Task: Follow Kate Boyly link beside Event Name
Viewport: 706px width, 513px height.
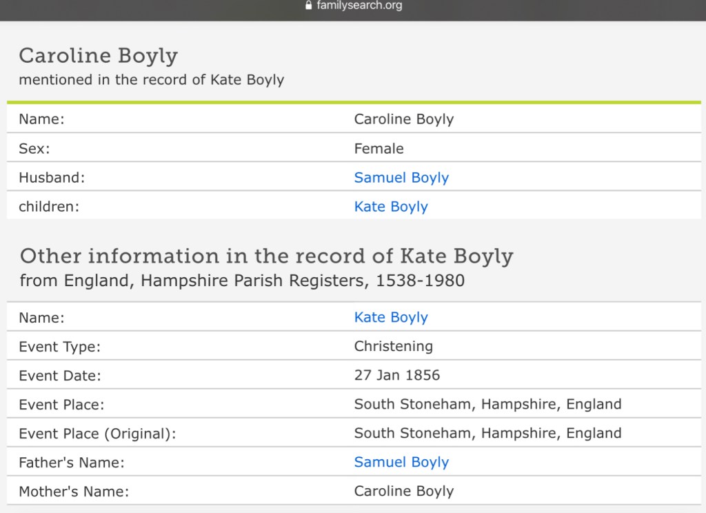Action: (x=391, y=317)
